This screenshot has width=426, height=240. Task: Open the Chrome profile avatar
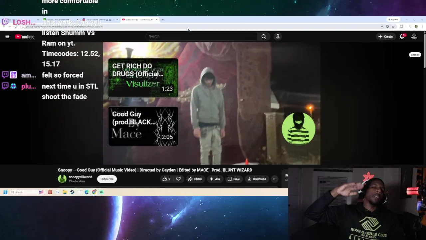[x=416, y=27]
